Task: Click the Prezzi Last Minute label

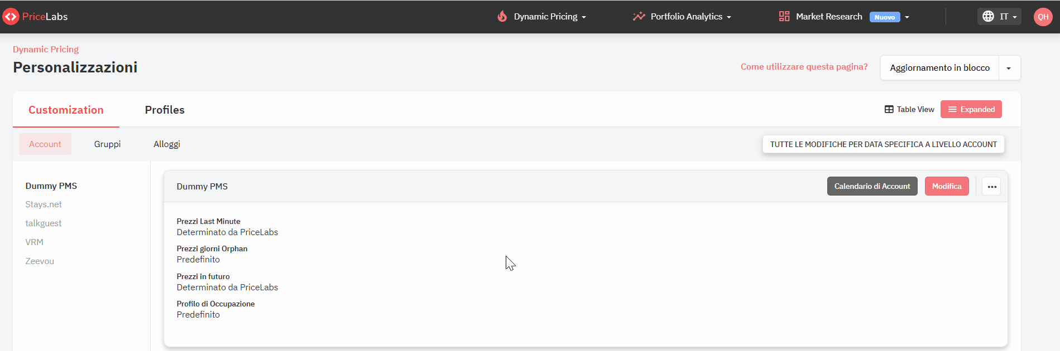Action: [x=208, y=222]
